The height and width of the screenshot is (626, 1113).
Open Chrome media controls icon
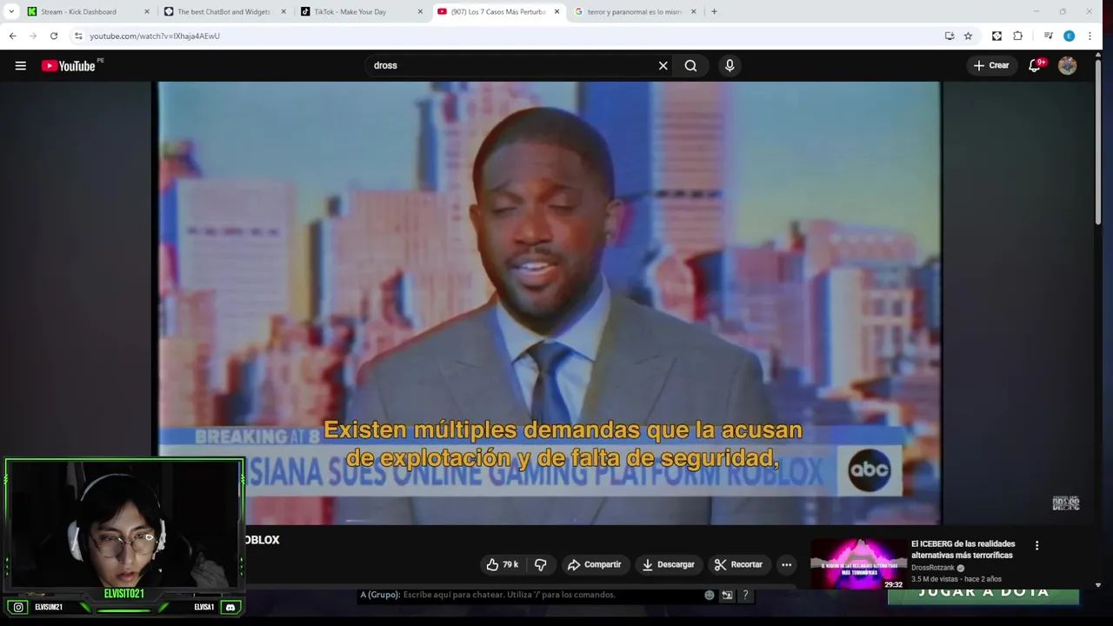coord(1049,36)
